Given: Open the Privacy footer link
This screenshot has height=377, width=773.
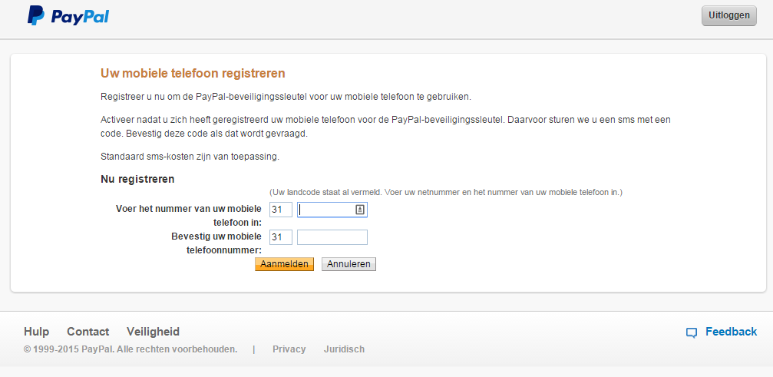Looking at the screenshot, I should tap(289, 349).
